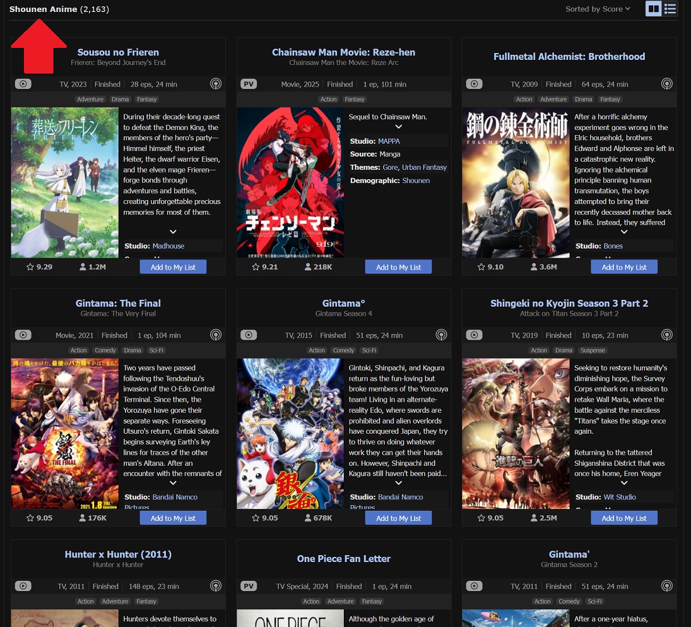
Task: Open Chainsaw Man Movie: Reze-hen title
Action: 343,52
